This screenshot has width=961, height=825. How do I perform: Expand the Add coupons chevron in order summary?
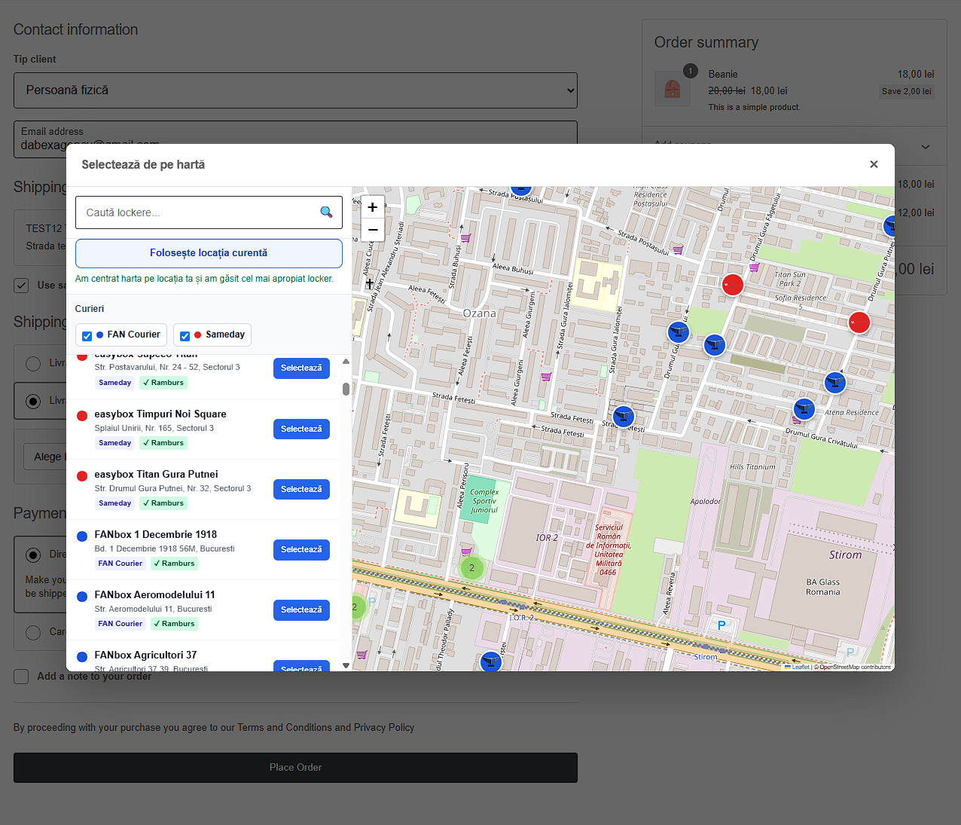pos(926,147)
